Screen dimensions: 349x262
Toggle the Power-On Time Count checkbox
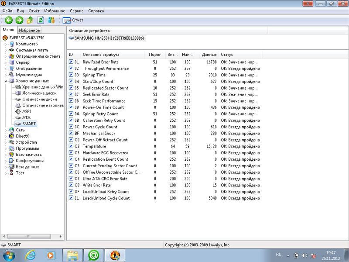coord(71,107)
